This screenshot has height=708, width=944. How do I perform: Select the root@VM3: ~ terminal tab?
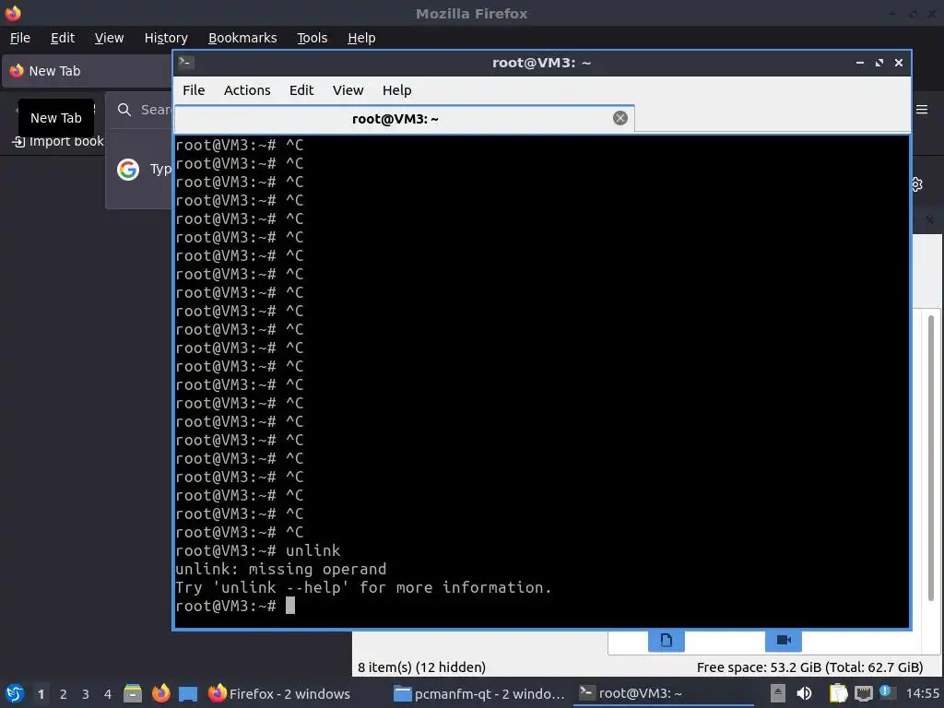coord(404,119)
